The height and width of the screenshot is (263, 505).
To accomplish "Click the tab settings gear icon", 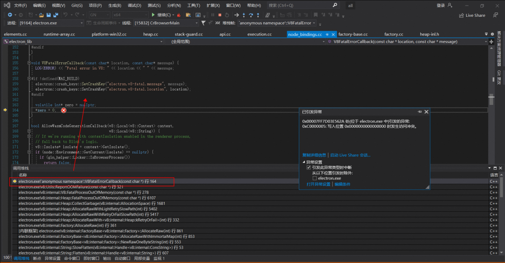I will point(492,34).
